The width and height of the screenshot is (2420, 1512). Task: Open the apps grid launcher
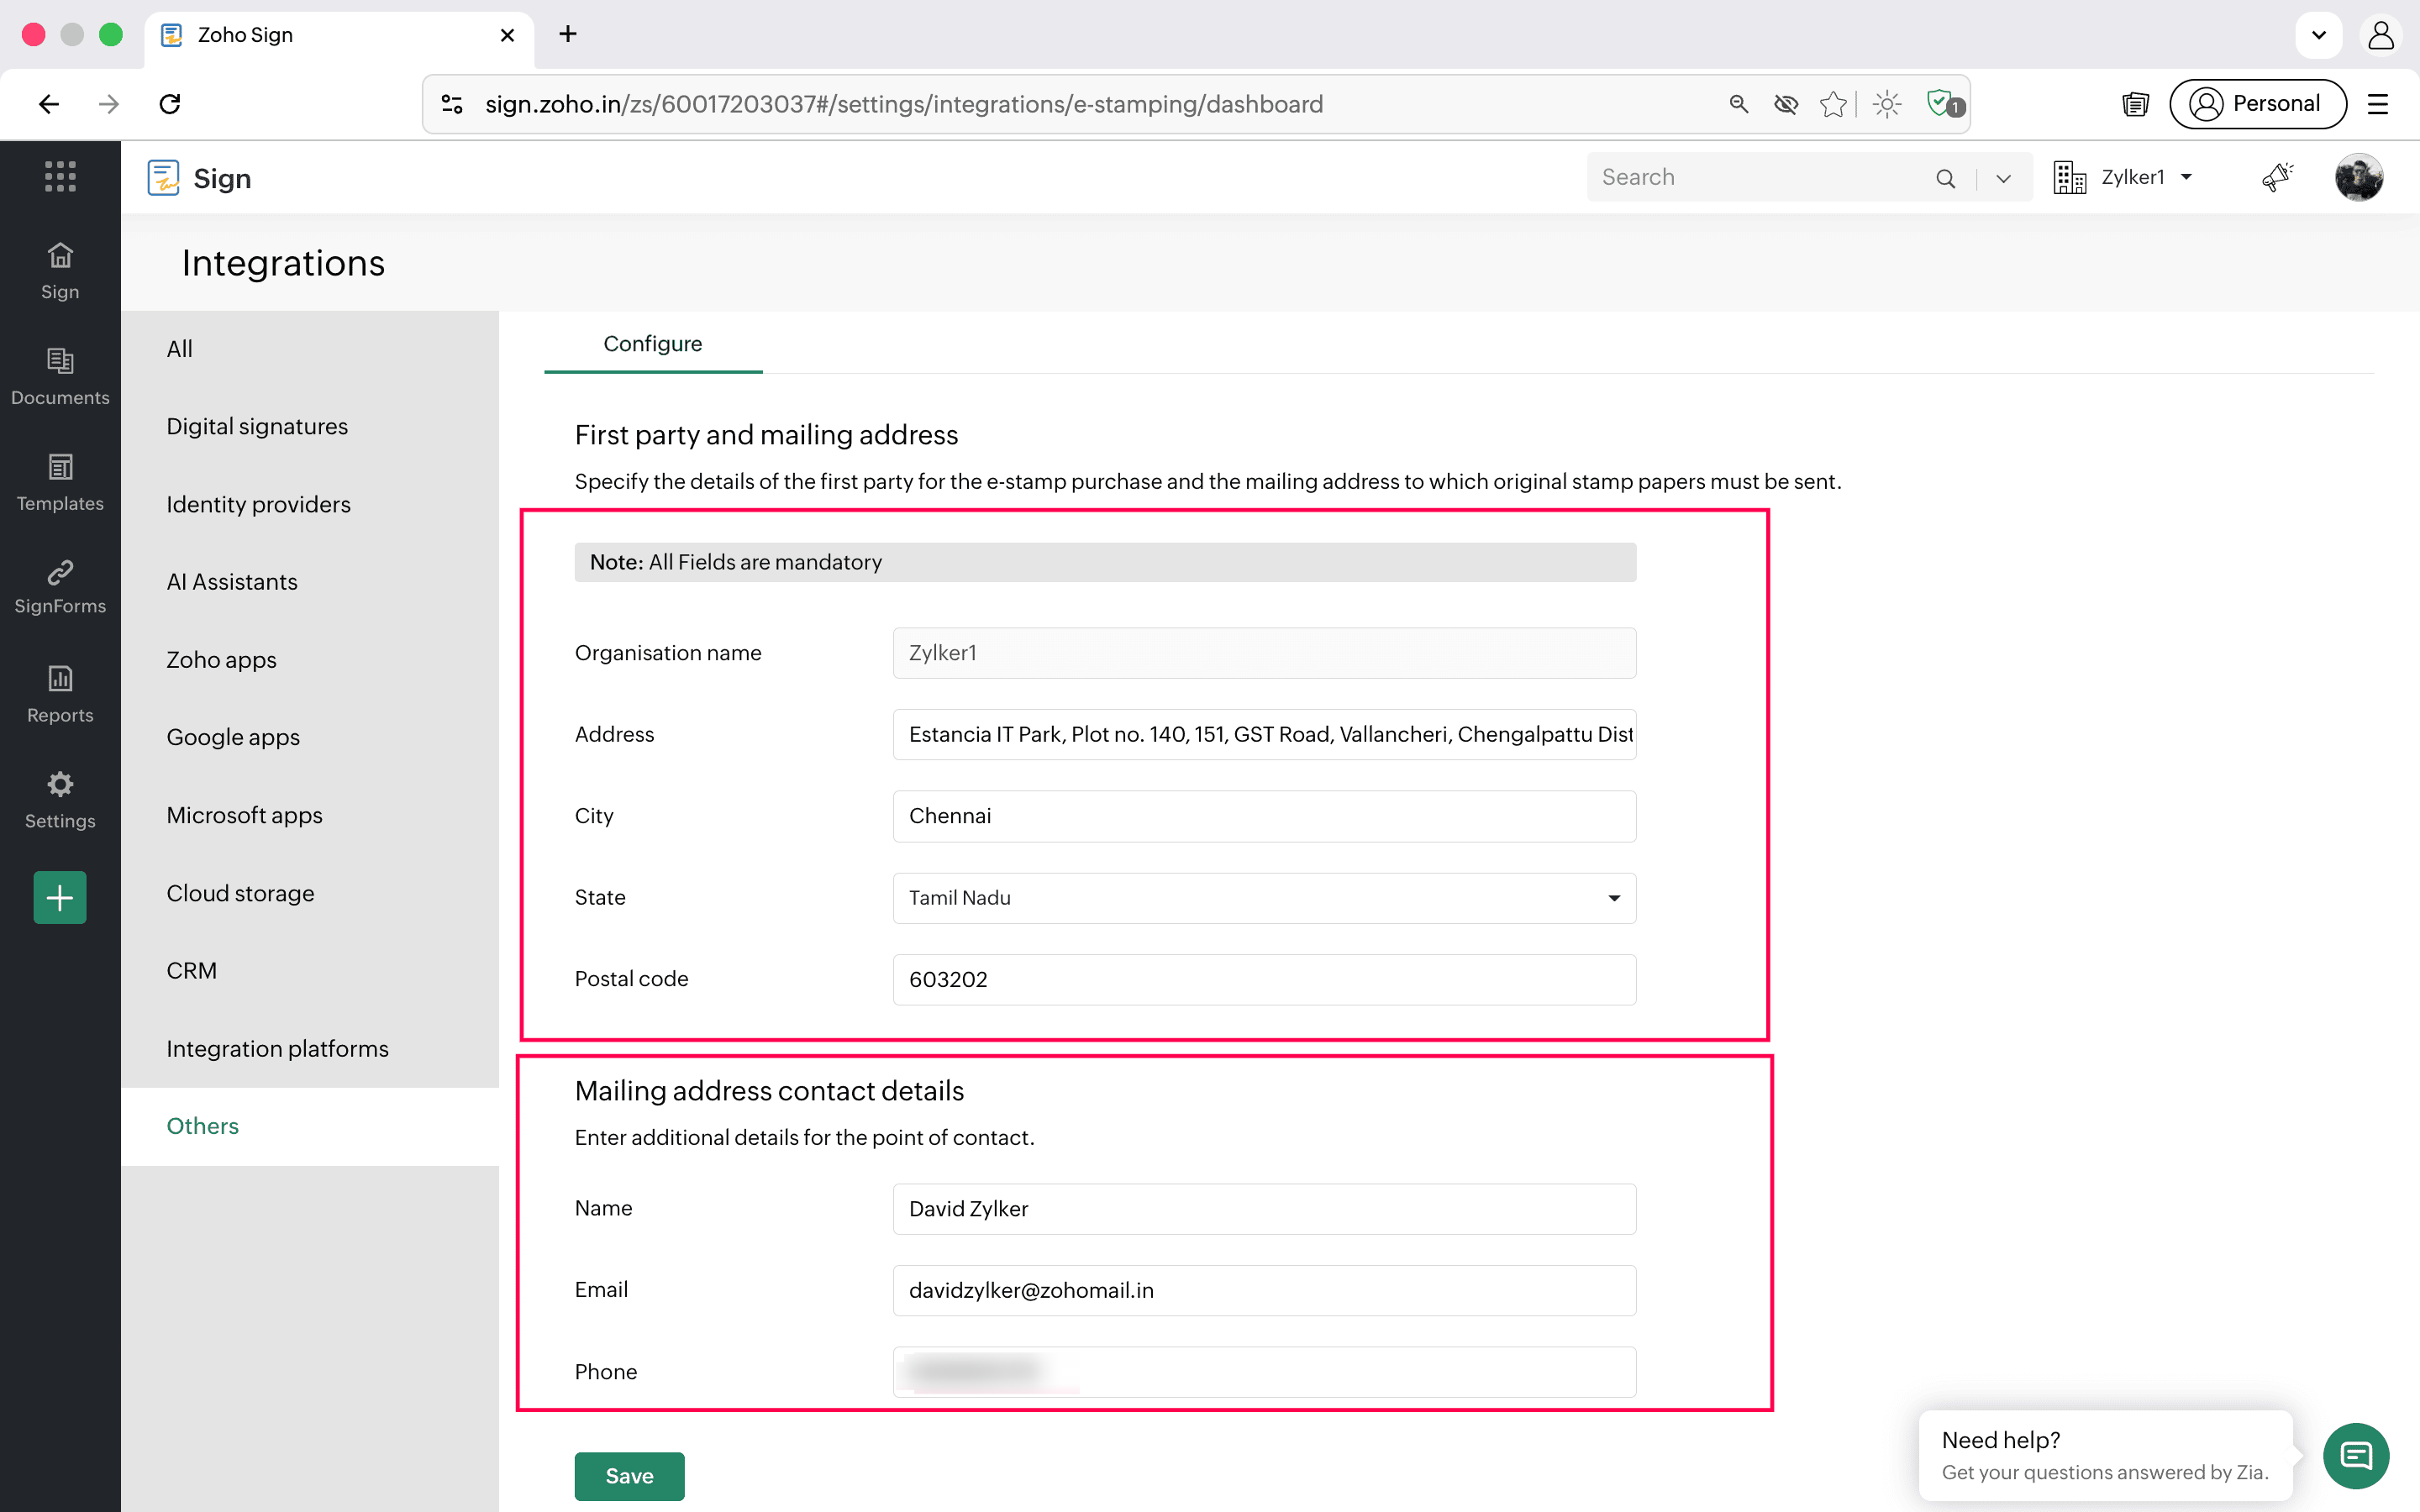click(x=60, y=177)
